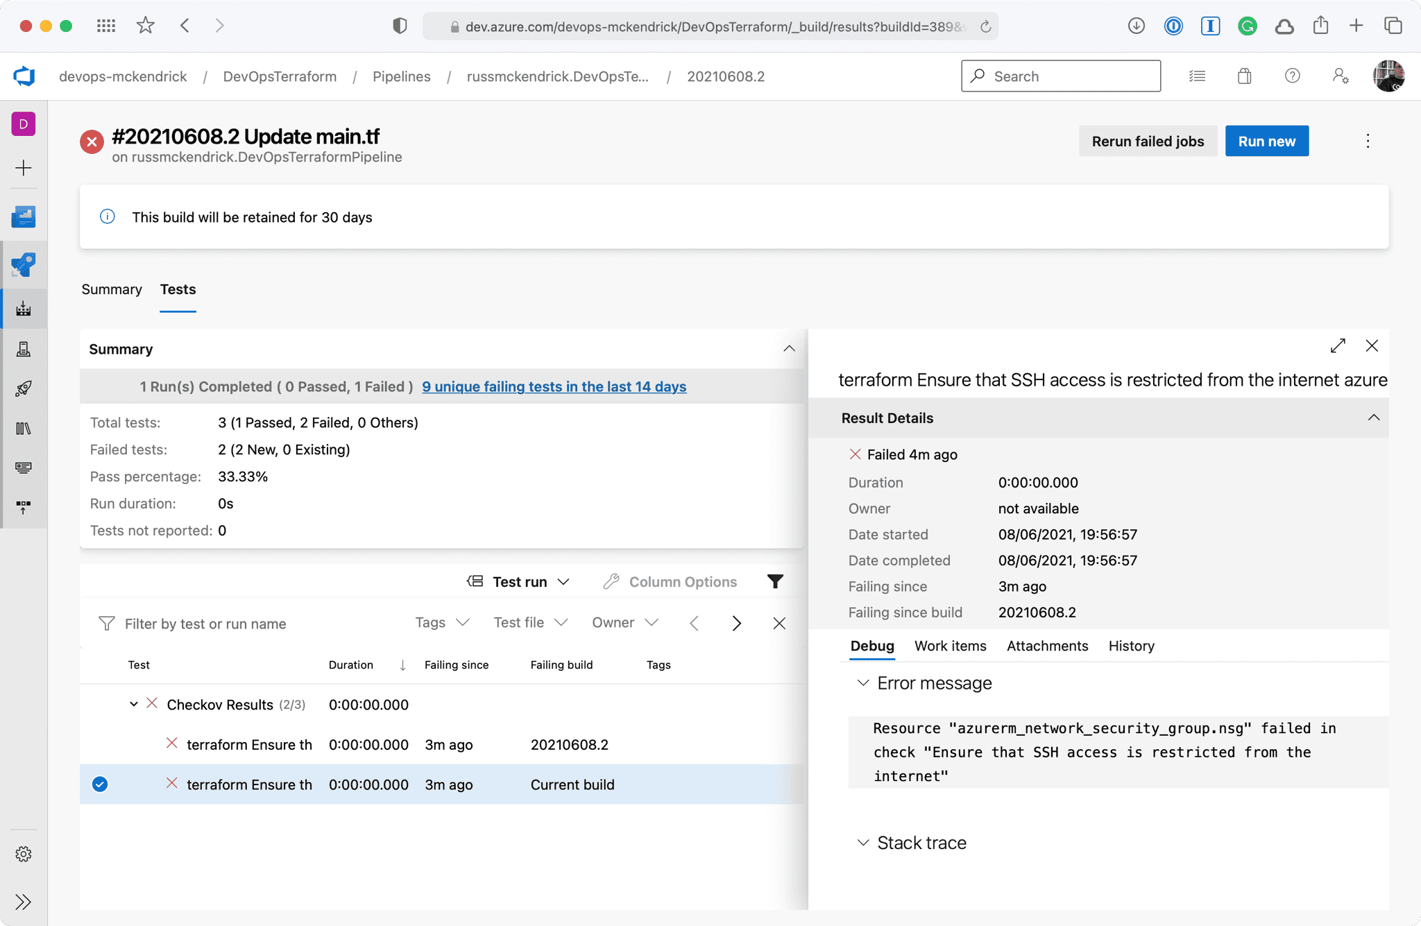Open project settings gear icon
Image resolution: width=1421 pixels, height=926 pixels.
point(24,854)
